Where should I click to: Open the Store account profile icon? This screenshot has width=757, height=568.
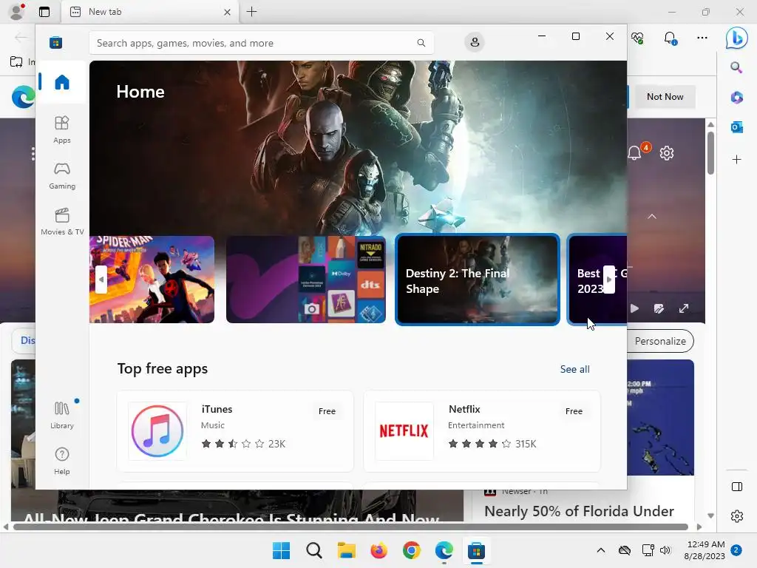tap(475, 42)
